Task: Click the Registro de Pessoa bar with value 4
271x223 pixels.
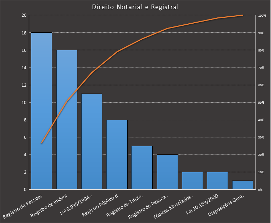Action: (167, 172)
